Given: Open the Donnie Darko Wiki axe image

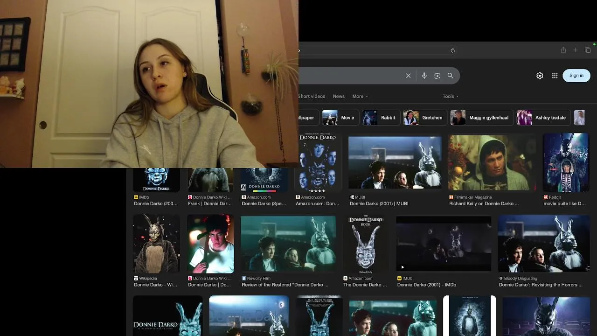Looking at the screenshot, I should [x=210, y=244].
